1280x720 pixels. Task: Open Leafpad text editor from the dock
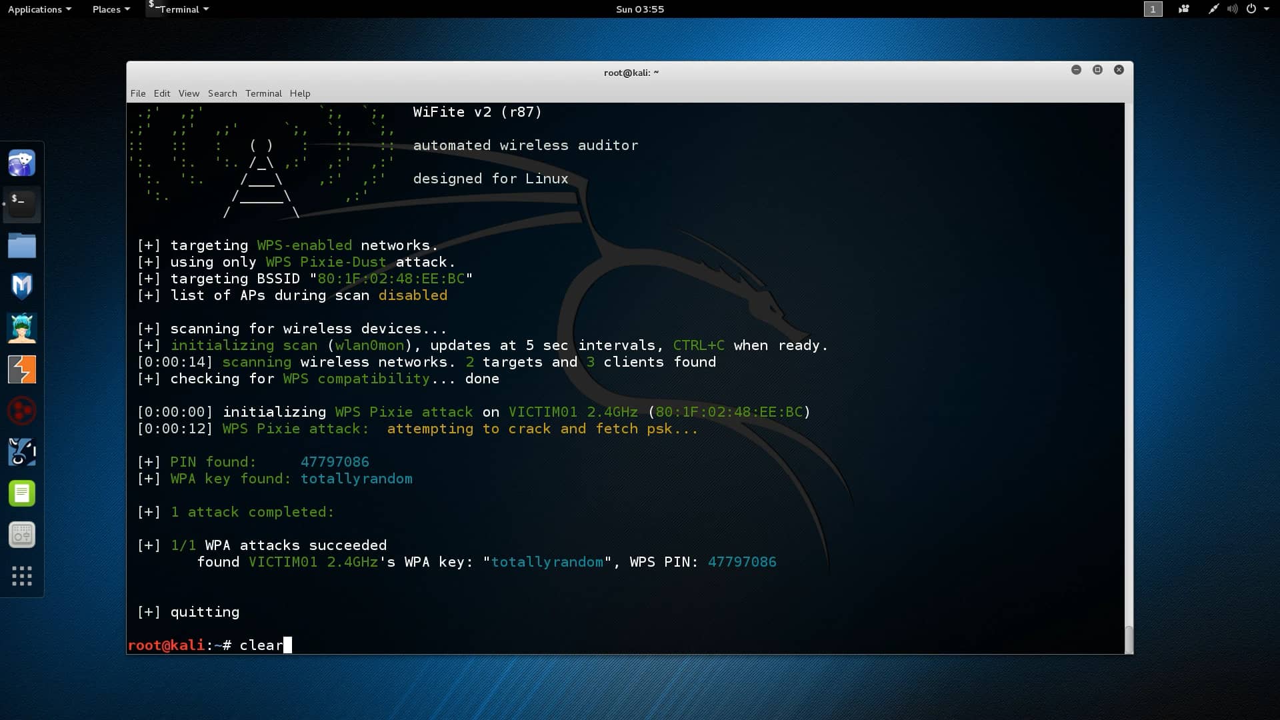pos(22,493)
